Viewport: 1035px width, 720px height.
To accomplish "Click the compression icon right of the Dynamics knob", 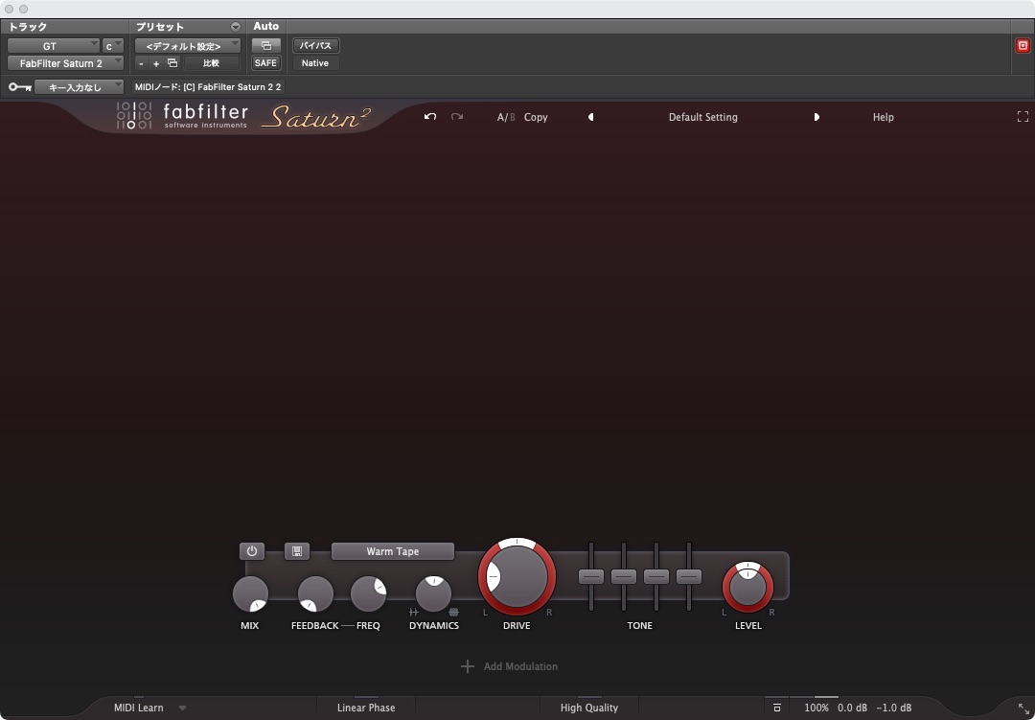I will [453, 613].
